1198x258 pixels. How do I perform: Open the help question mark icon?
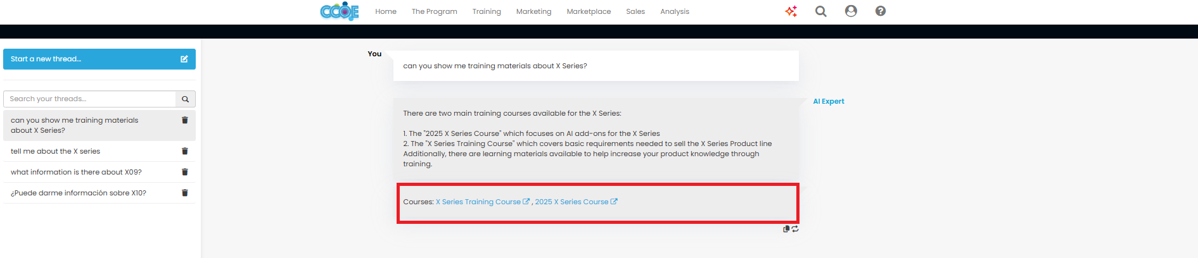[x=881, y=11]
